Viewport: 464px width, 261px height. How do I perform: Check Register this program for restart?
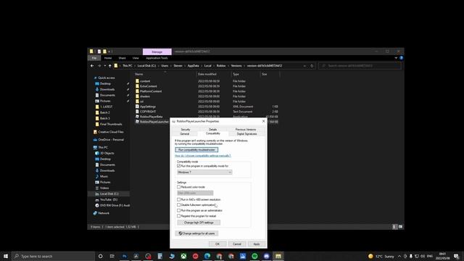(x=179, y=216)
